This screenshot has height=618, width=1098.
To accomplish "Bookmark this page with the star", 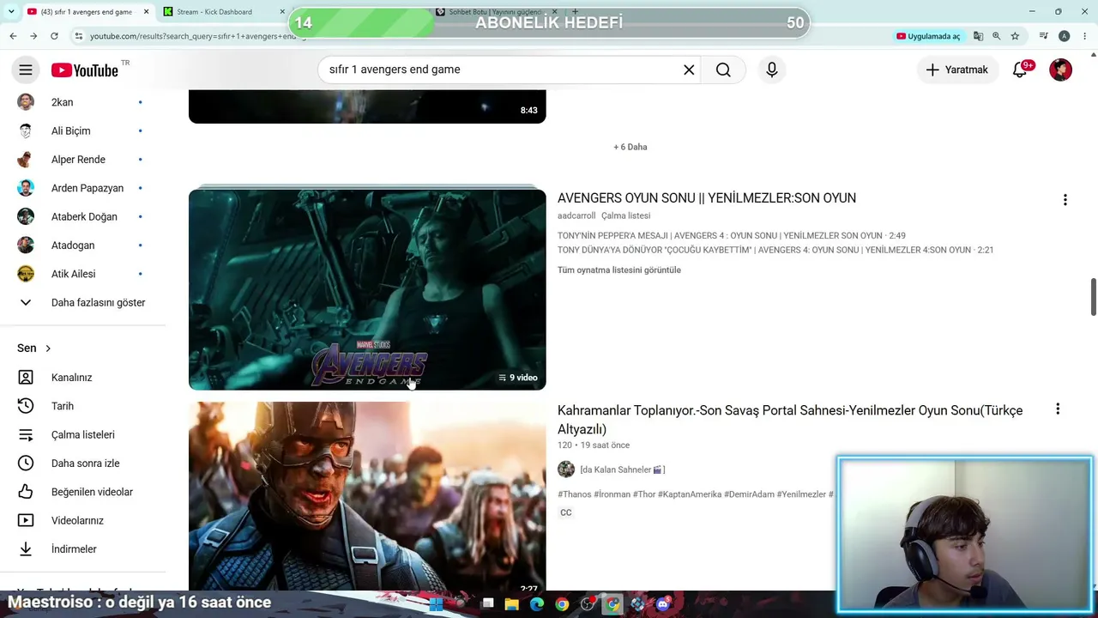I will 1015,36.
